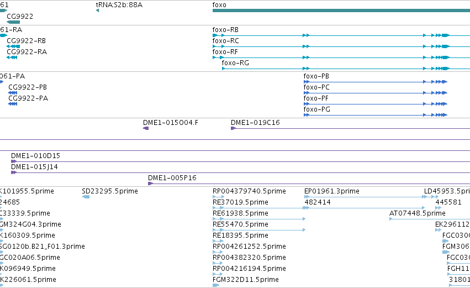This screenshot has height=288, width=470.
Task: Click the RE18395.5prime EST label
Action: (240, 235)
